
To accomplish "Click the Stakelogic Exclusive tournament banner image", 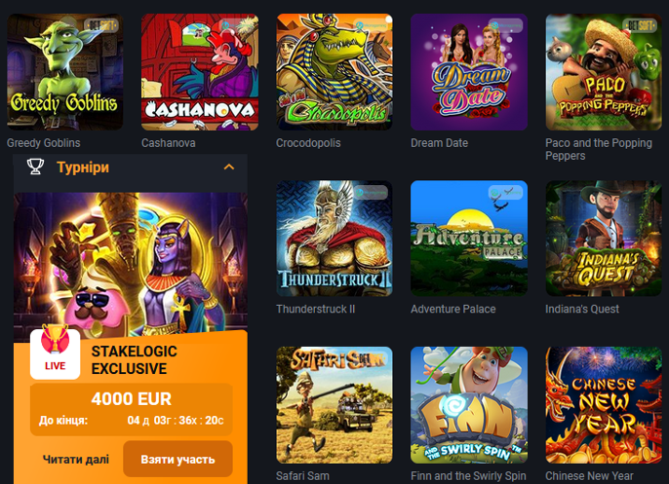I will tap(130, 266).
